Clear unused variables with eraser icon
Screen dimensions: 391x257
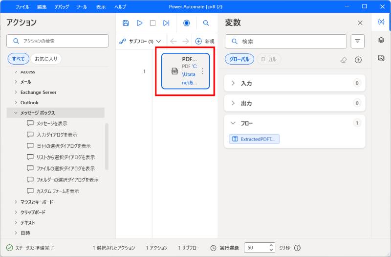click(x=344, y=60)
